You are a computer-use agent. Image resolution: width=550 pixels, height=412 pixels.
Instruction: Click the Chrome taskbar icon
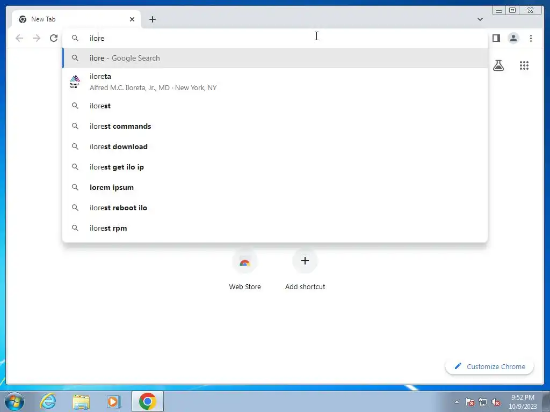[147, 401]
